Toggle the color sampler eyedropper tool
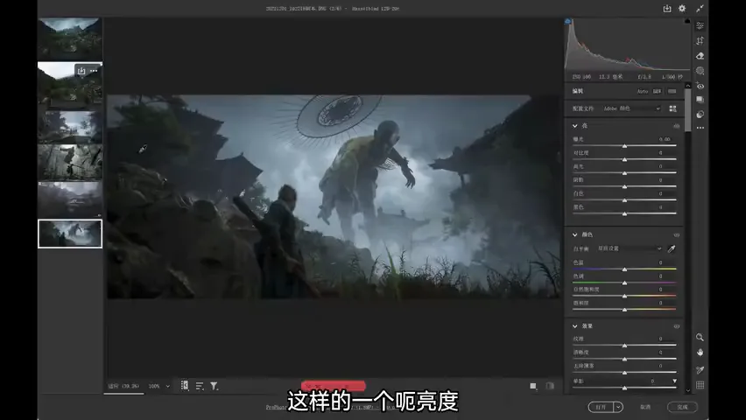The image size is (746, 420). coord(700,370)
